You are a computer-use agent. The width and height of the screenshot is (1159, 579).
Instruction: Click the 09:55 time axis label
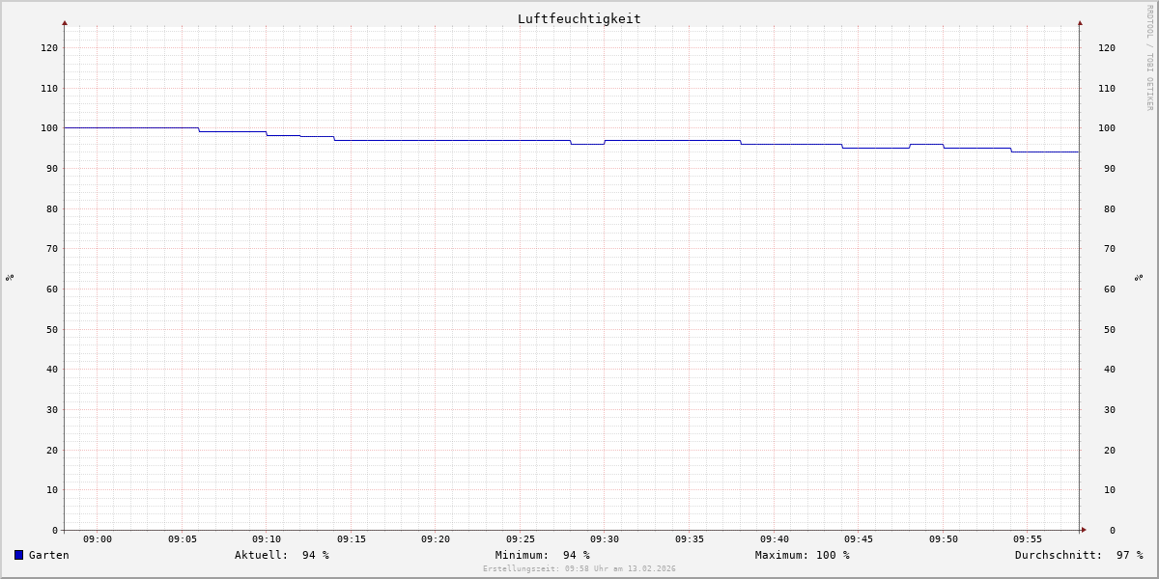[1028, 539]
